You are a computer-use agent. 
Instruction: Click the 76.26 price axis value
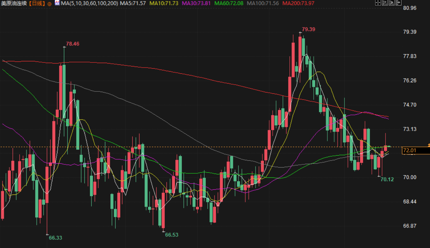(x=410, y=80)
